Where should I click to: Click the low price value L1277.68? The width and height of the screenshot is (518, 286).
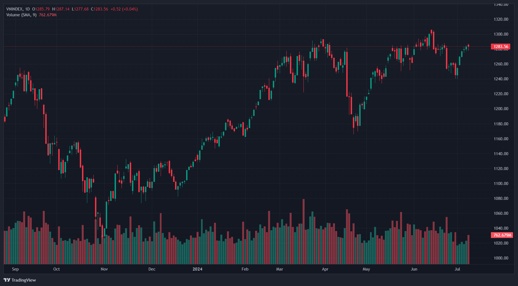tap(80, 9)
